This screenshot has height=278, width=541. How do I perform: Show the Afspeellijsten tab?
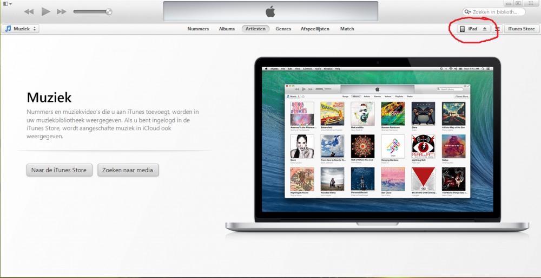[x=315, y=29]
